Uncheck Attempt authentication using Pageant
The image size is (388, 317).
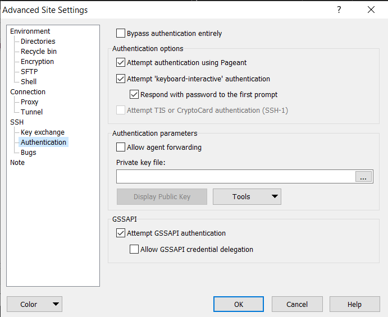pyautogui.click(x=121, y=63)
